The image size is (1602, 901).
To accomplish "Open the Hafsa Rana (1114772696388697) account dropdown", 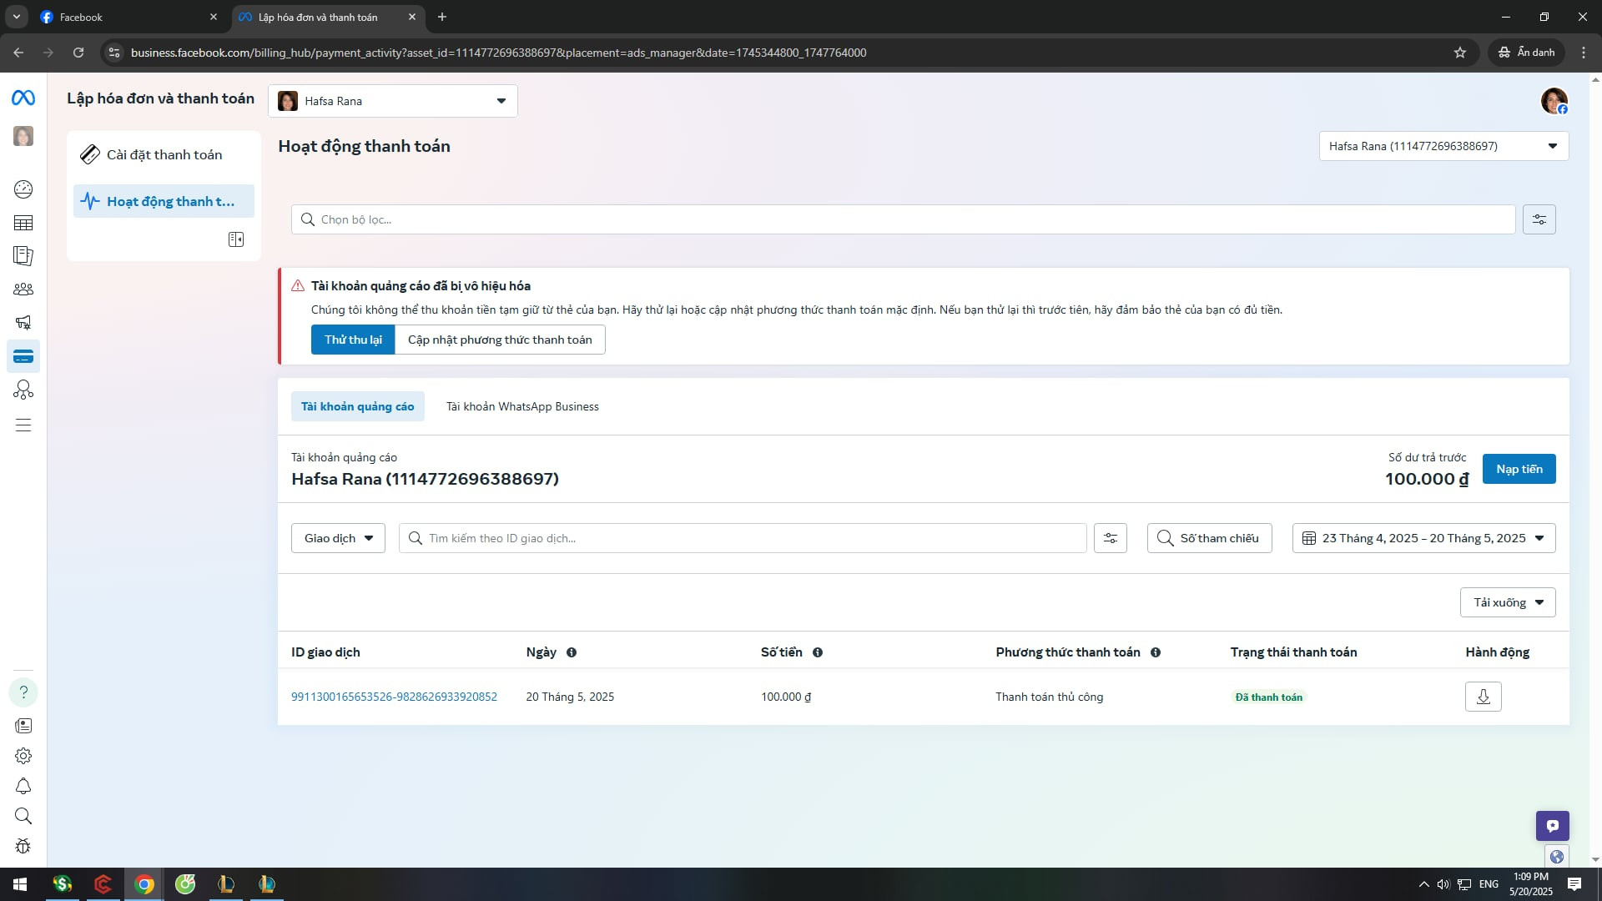I will (1443, 146).
